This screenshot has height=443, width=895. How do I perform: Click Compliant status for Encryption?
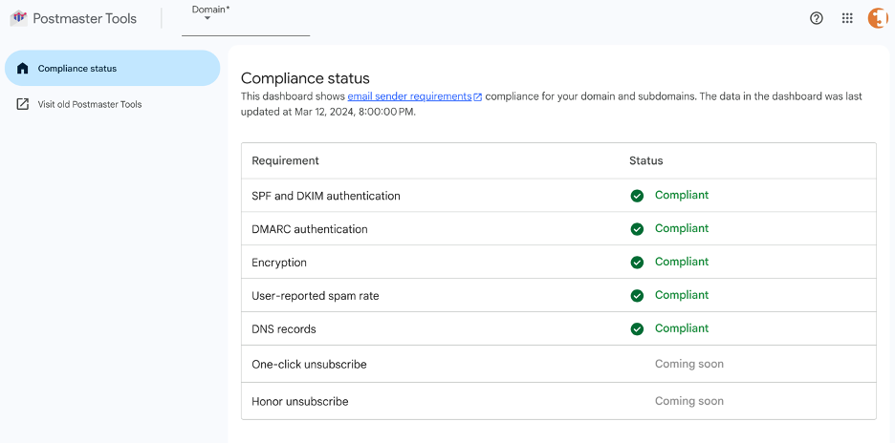(682, 262)
